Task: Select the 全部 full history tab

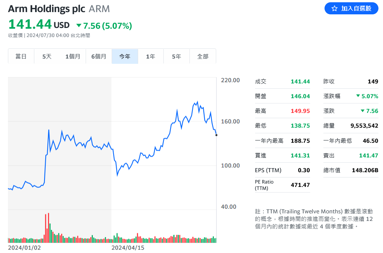Action: pyautogui.click(x=203, y=56)
